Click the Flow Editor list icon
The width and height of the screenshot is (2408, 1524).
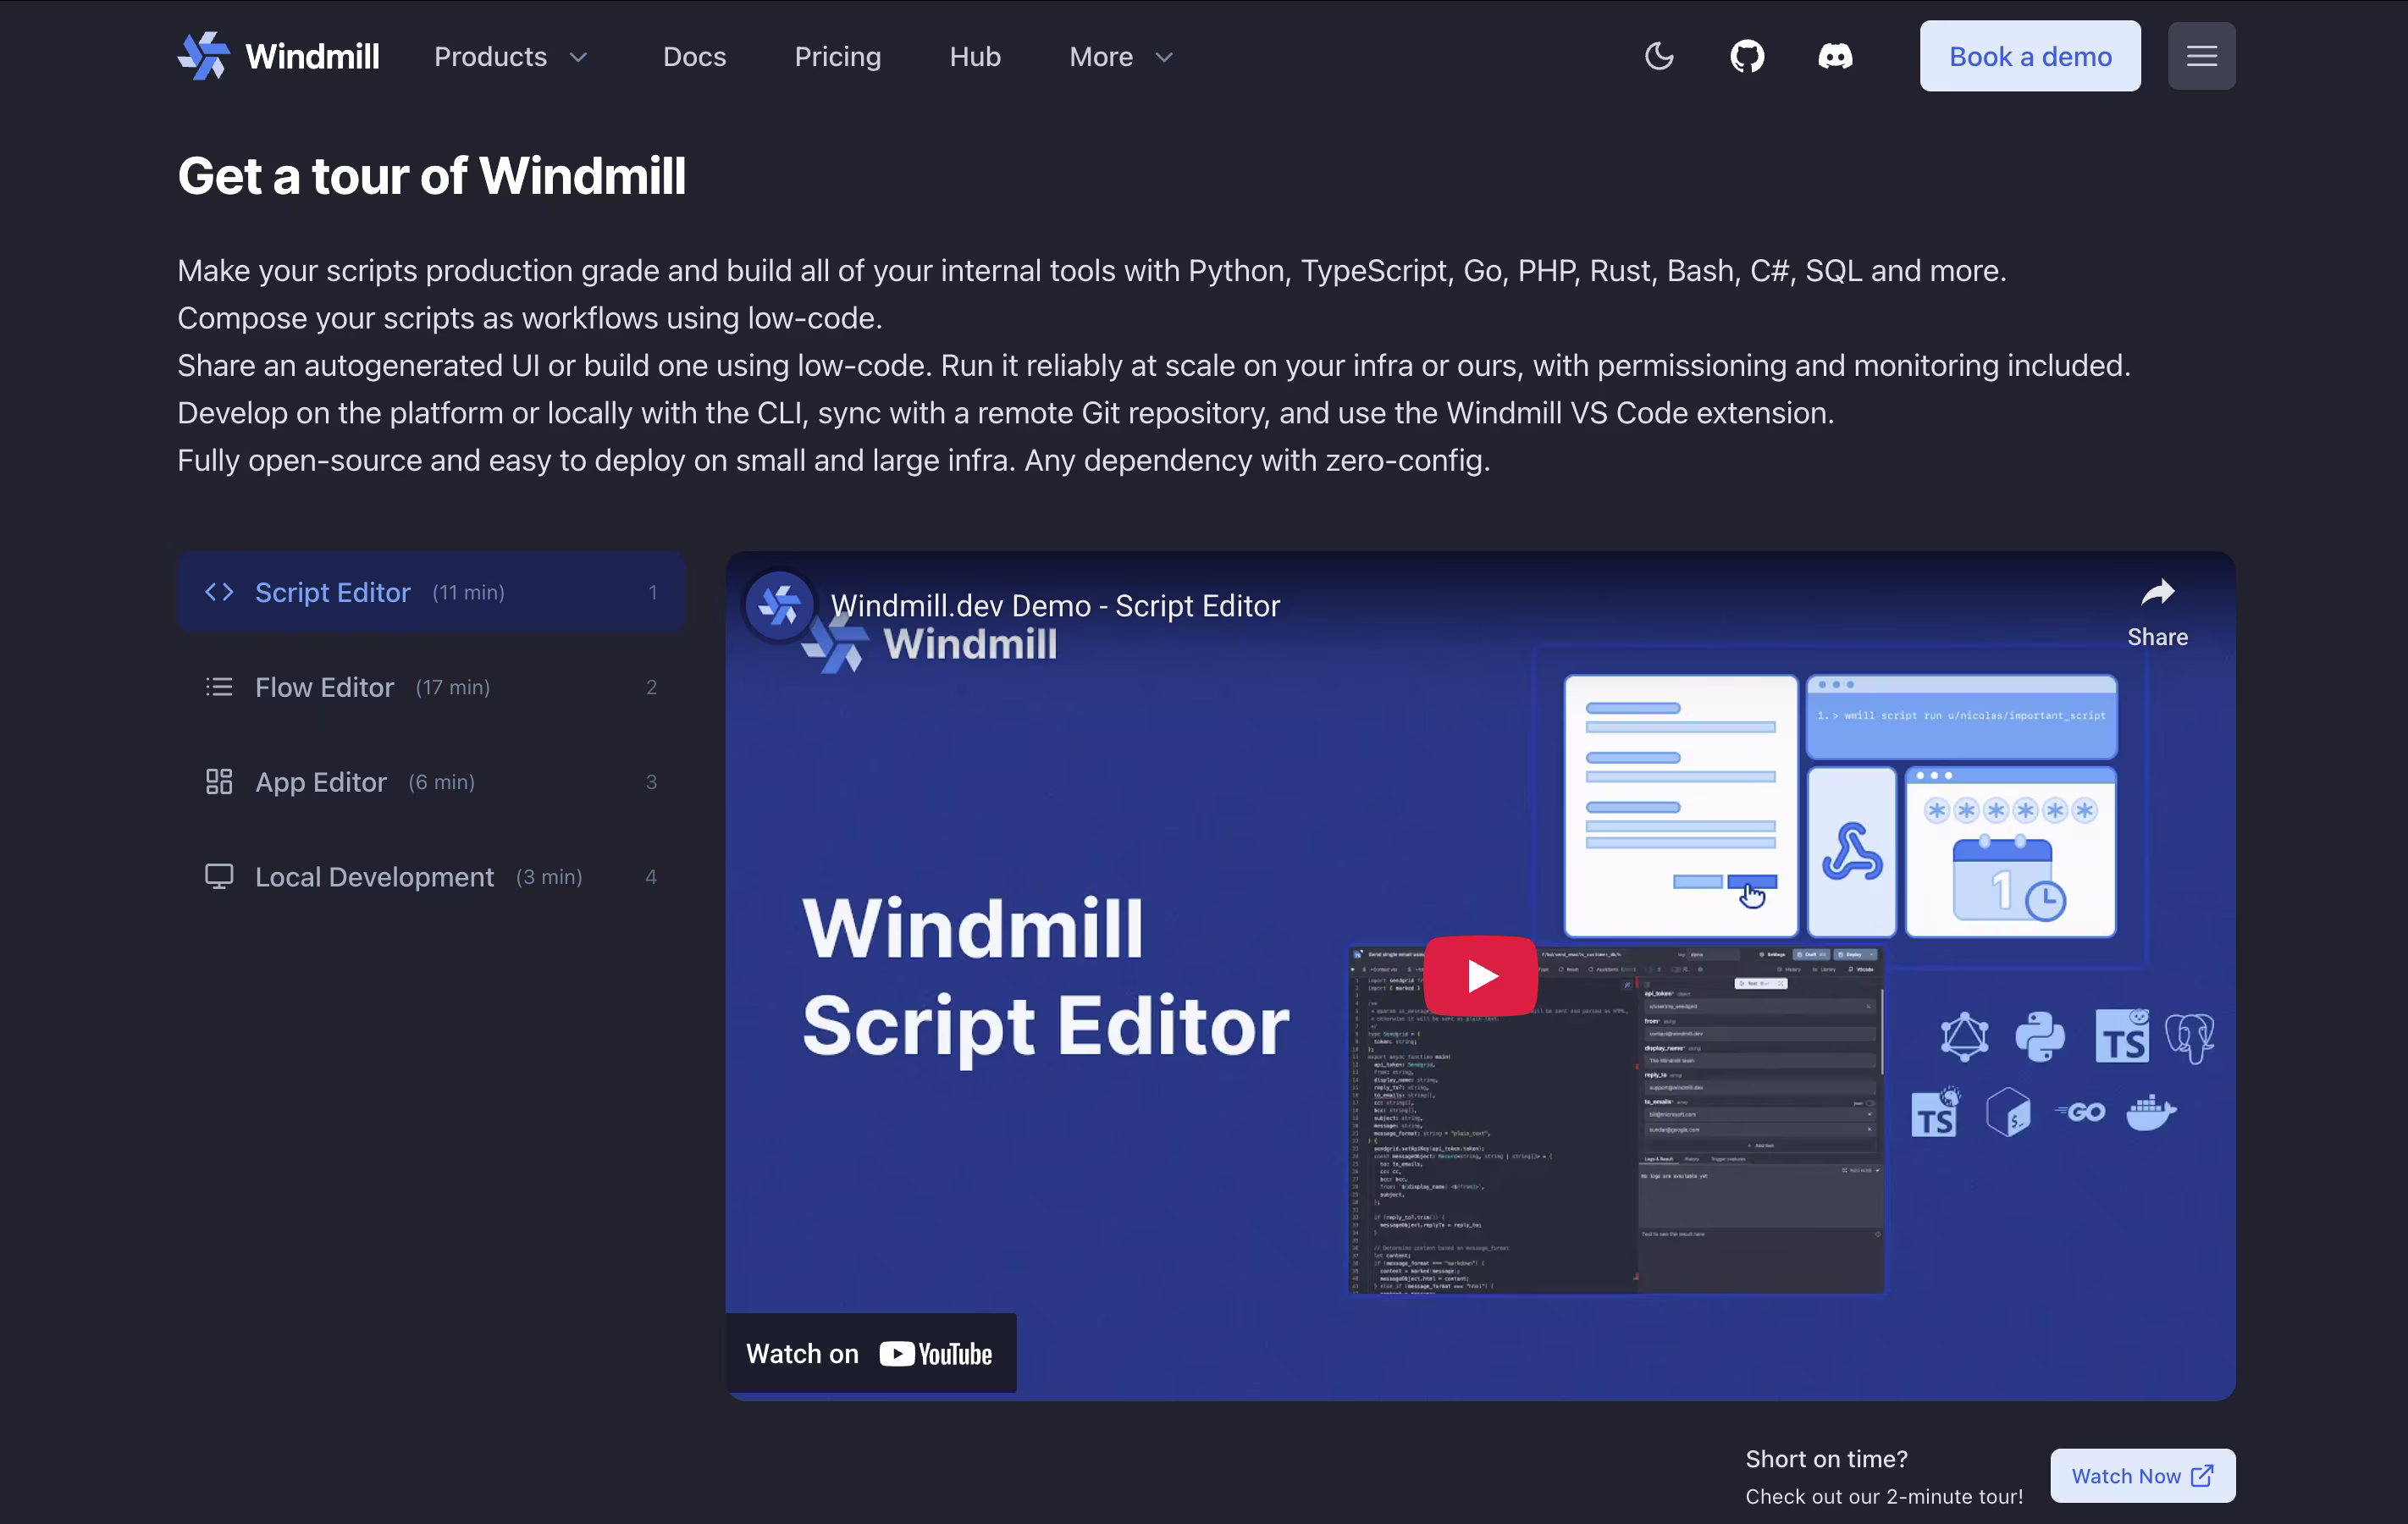(x=219, y=687)
